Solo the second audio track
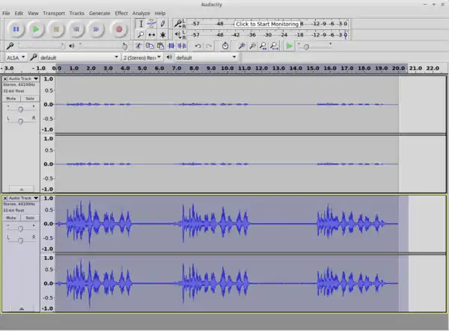Image resolution: width=449 pixels, height=331 pixels. coord(30,217)
